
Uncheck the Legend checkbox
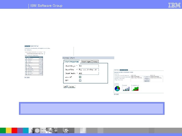pyautogui.click(x=80, y=77)
